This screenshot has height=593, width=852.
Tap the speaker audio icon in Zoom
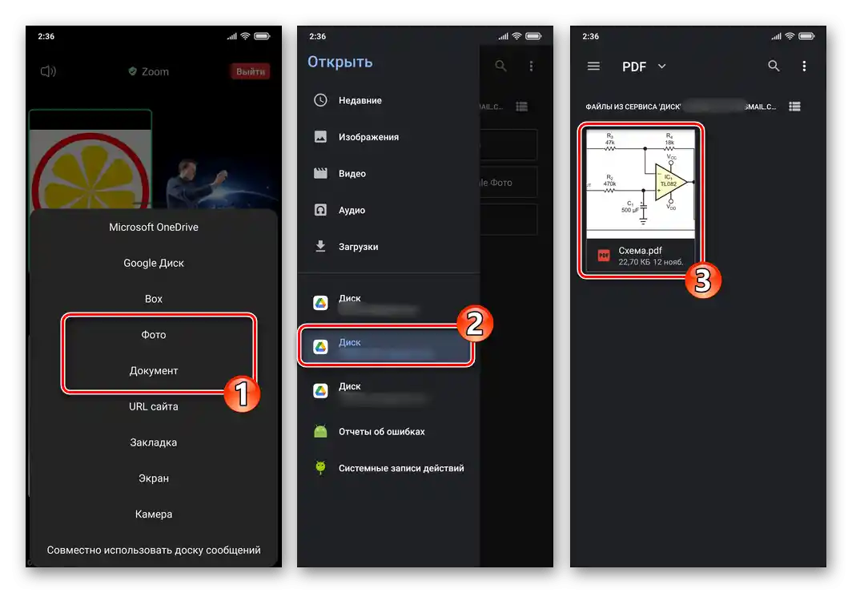(48, 71)
